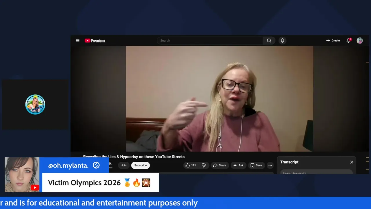Click the video title about YouTube Streets
Image resolution: width=371 pixels, height=209 pixels.
pos(134,157)
